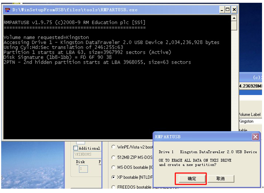
Task: Click the console title bar path text
Action: [x=75, y=10]
